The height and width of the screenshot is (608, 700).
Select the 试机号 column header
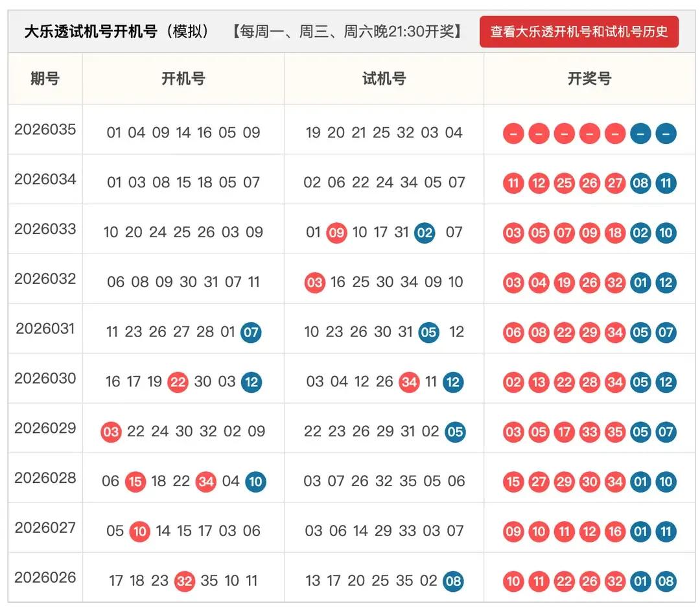click(x=384, y=78)
